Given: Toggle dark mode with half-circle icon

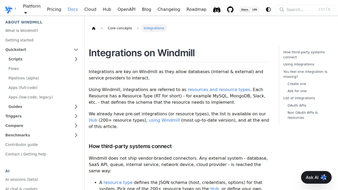Looking at the screenshot, I should point(268,10).
